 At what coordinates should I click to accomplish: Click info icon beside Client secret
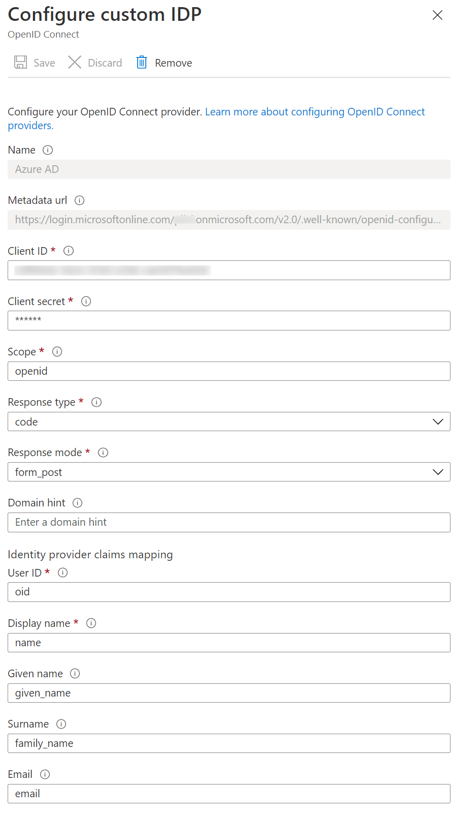point(86,301)
